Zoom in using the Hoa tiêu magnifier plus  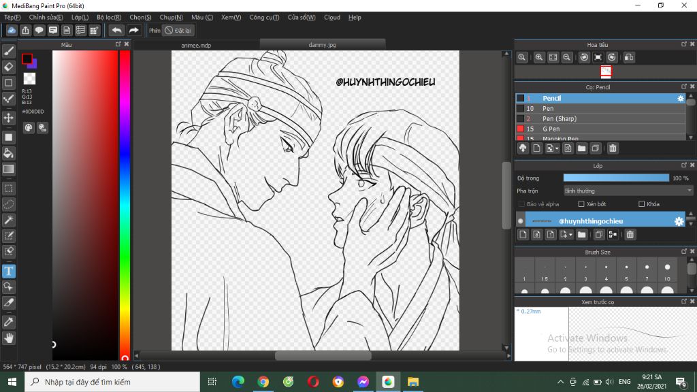pos(539,57)
